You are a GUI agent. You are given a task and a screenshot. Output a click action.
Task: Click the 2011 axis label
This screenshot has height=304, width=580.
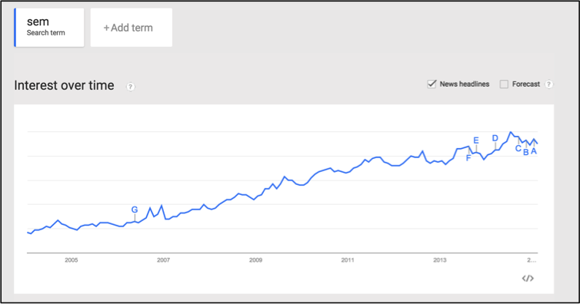point(348,260)
